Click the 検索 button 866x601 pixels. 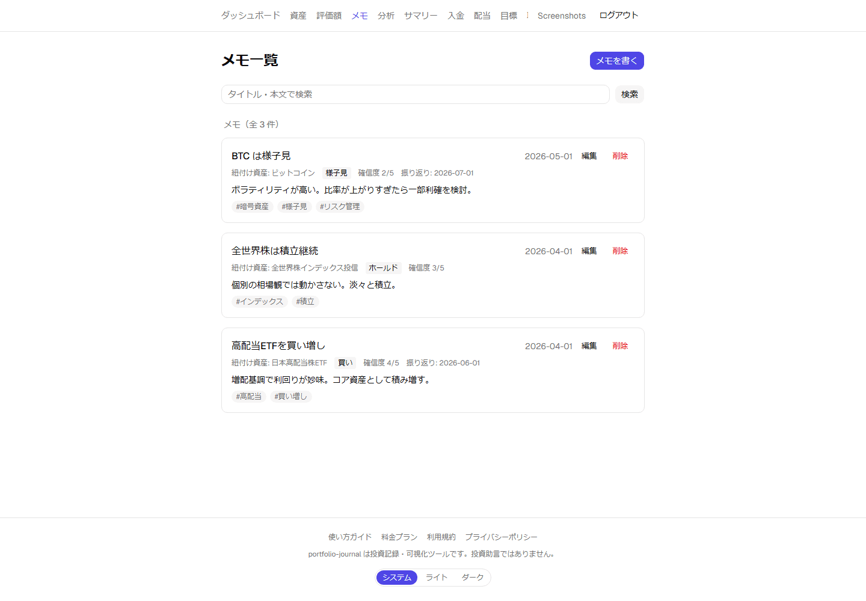point(630,94)
